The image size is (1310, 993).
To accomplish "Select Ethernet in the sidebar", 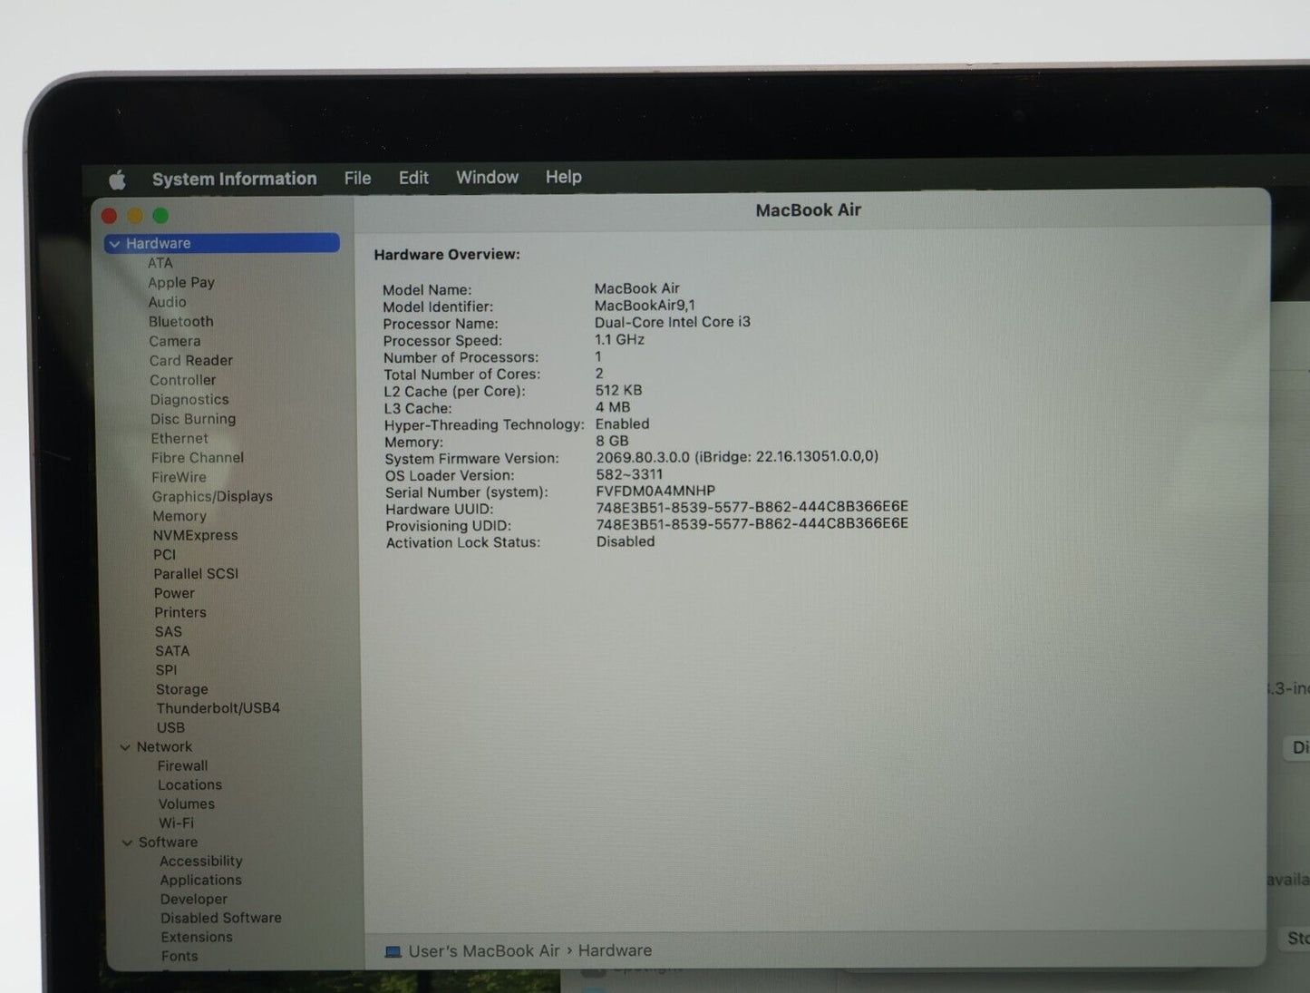I will point(180,438).
